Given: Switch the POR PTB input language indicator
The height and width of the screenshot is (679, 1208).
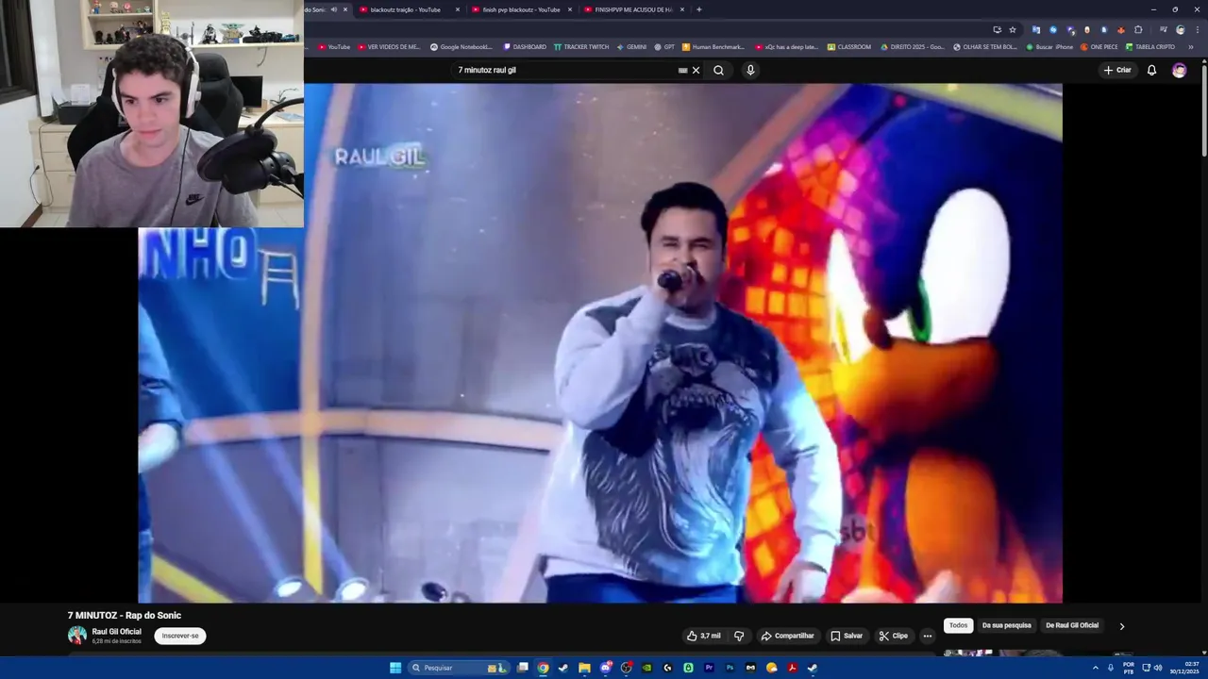Looking at the screenshot, I should [x=1129, y=668].
